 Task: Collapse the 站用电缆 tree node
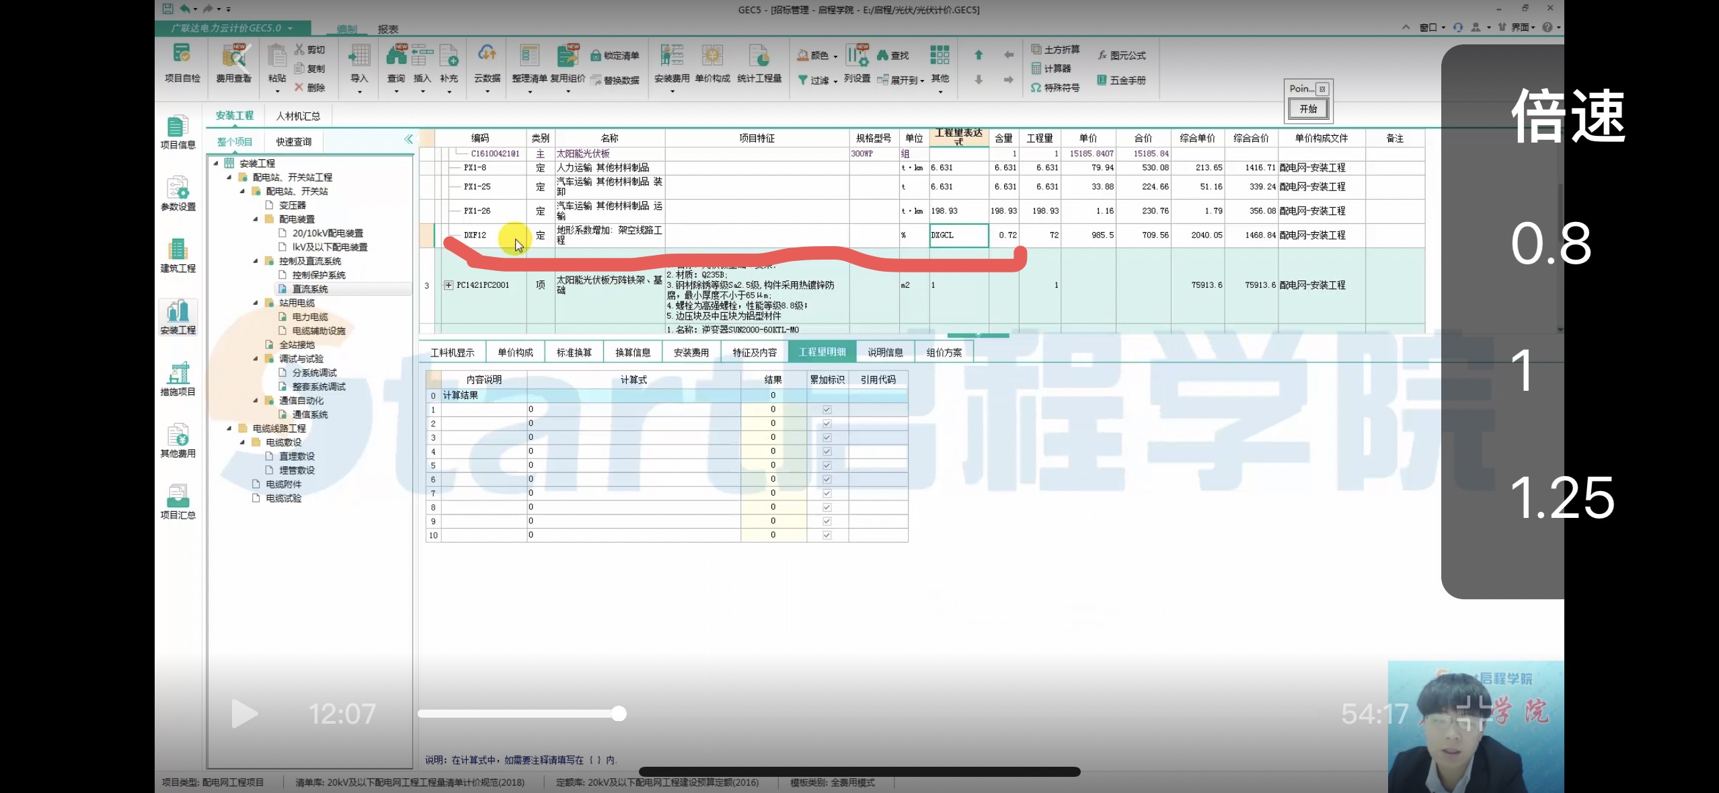tap(256, 303)
